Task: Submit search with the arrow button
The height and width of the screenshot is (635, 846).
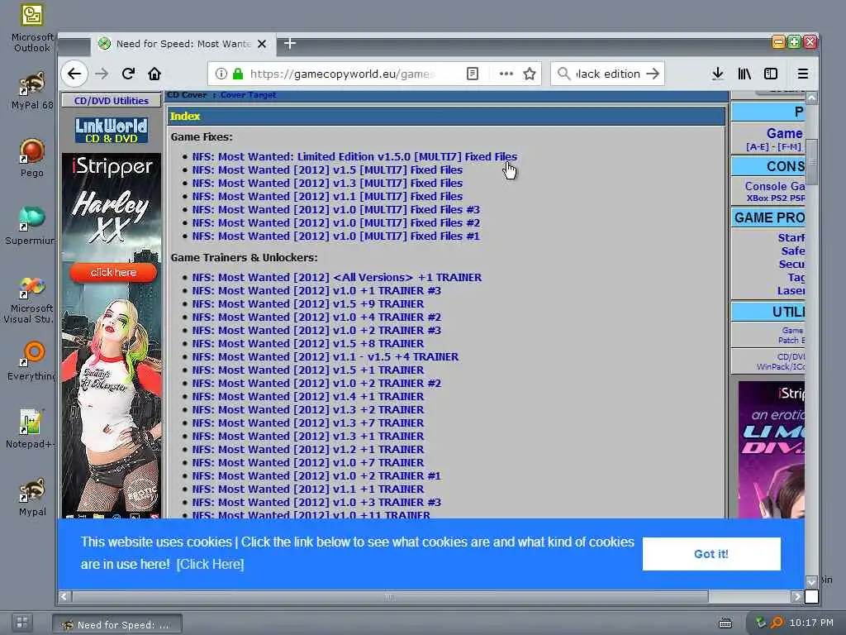Action: (653, 74)
